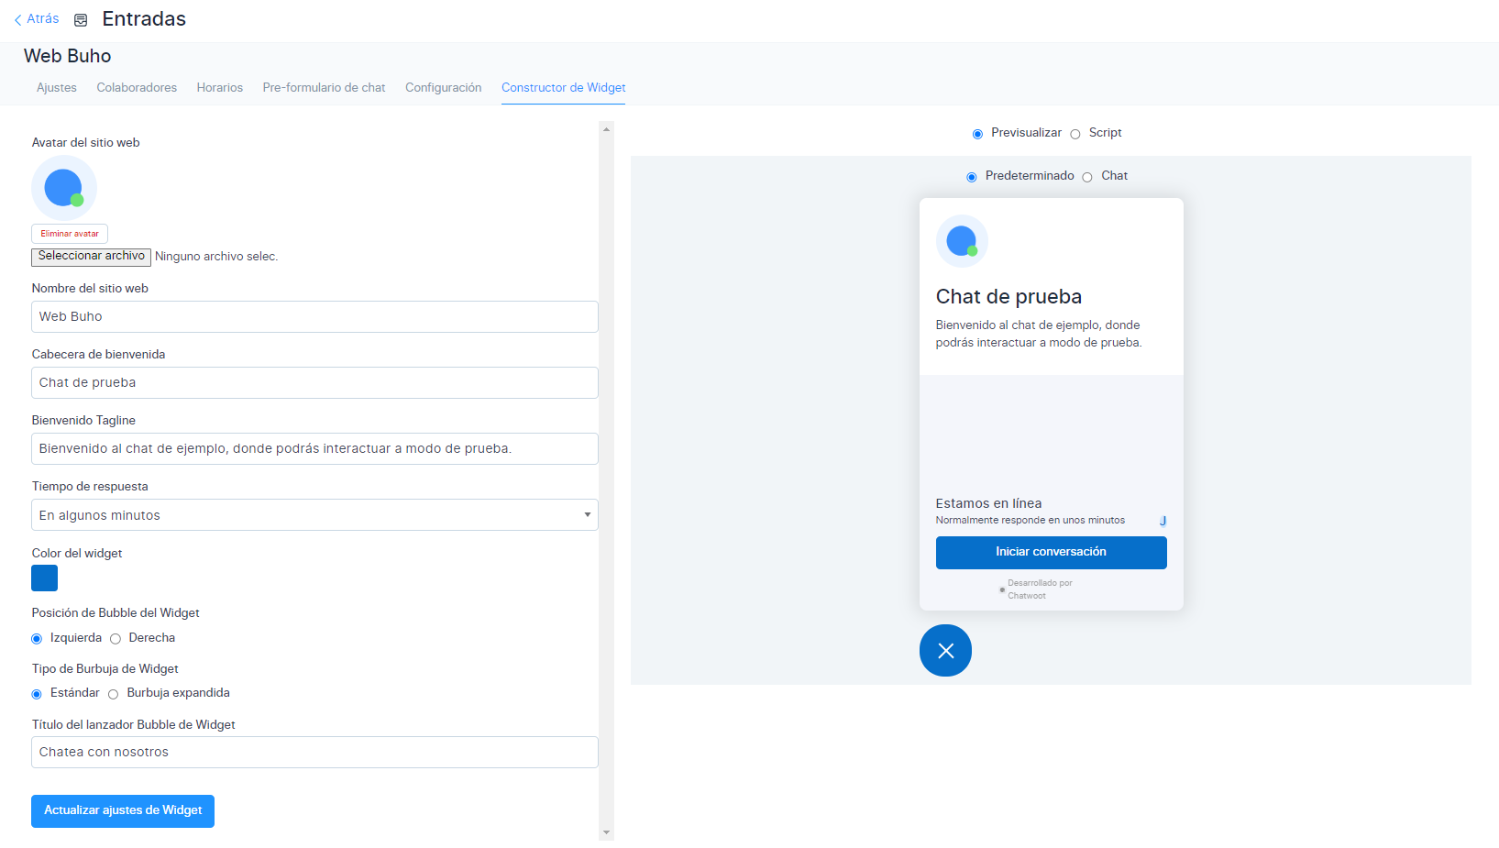Image resolution: width=1499 pixels, height=848 pixels.
Task: Click the avatar in the widget preview card
Action: coord(962,241)
